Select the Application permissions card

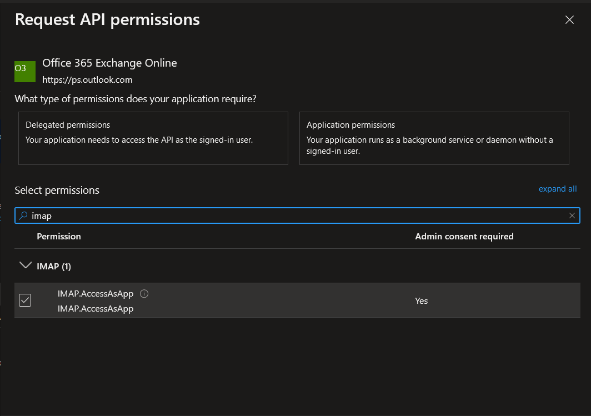[x=434, y=138]
